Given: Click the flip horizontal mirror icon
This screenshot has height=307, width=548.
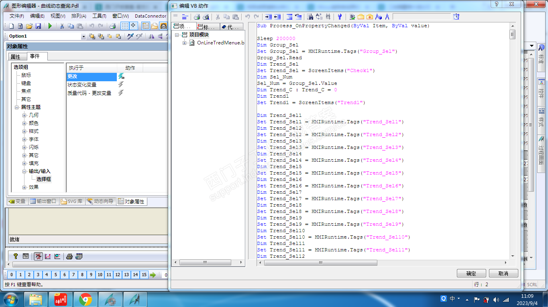Looking at the screenshot, I should pyautogui.click(x=151, y=36).
